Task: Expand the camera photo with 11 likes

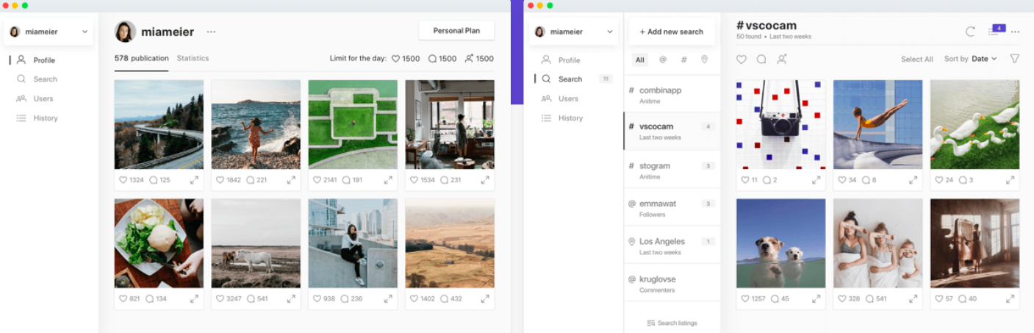Action: click(816, 180)
